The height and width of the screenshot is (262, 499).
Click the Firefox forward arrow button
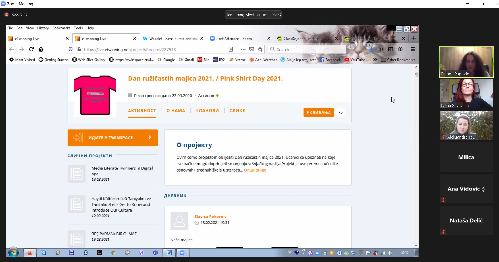pos(22,49)
